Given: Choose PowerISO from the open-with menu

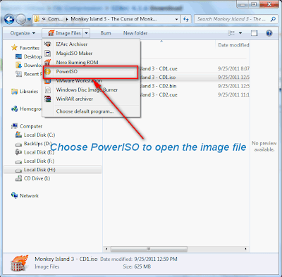Looking at the screenshot, I should click(x=91, y=72).
